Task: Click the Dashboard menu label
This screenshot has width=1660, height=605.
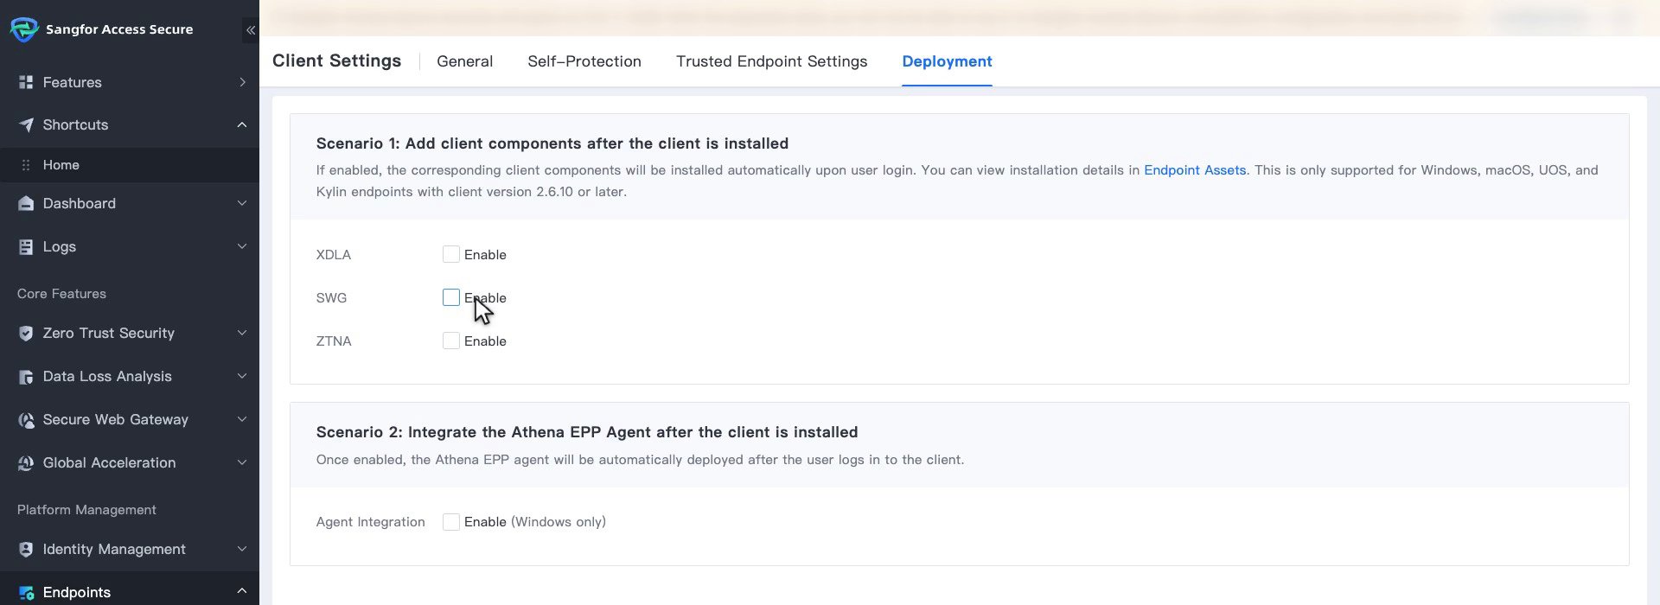Action: (x=79, y=203)
